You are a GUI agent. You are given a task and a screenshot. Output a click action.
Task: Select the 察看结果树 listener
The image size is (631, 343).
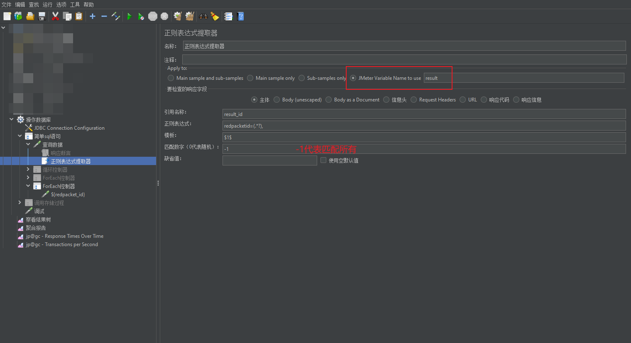(x=38, y=220)
